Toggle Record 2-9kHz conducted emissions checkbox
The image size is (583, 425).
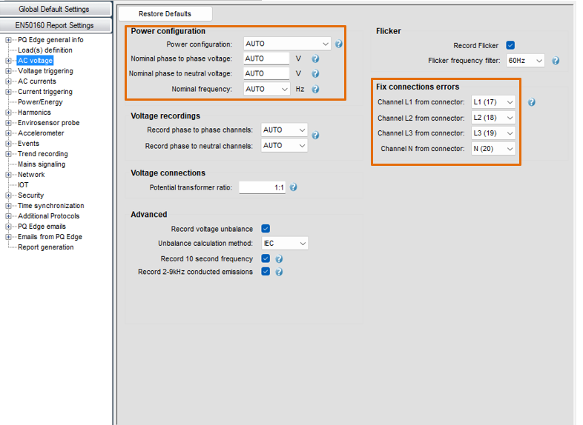click(x=266, y=271)
